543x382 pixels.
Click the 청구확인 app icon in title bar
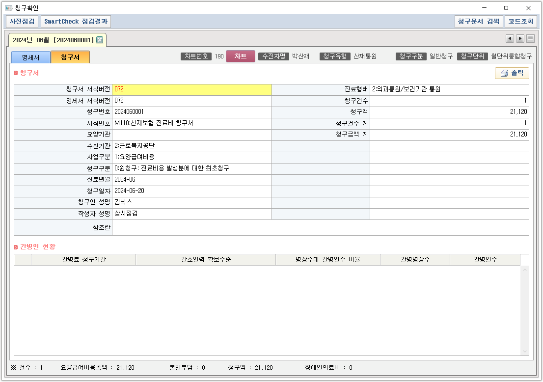click(x=9, y=8)
